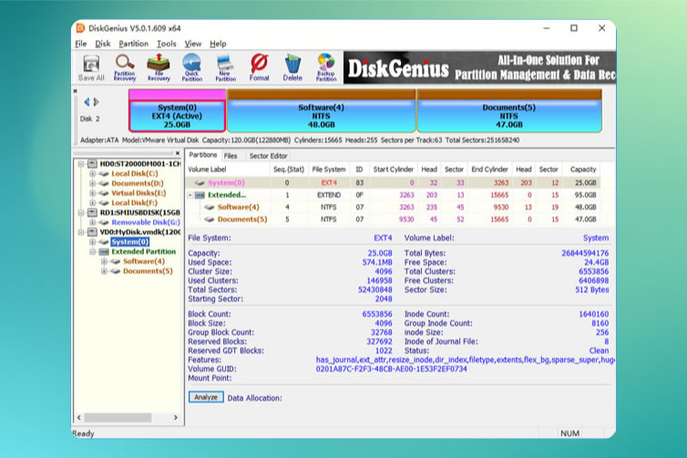Create a New Partition via toolbar
Screen dimensions: 687x458
pos(225,67)
